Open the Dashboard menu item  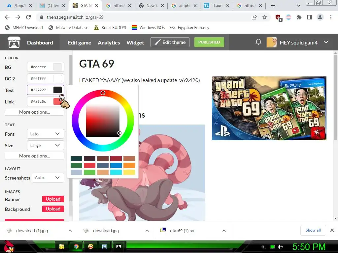[x=40, y=42]
